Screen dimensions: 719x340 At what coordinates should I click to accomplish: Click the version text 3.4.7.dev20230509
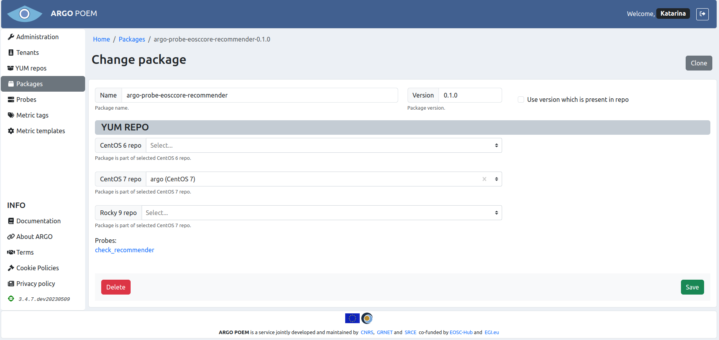[x=44, y=299]
